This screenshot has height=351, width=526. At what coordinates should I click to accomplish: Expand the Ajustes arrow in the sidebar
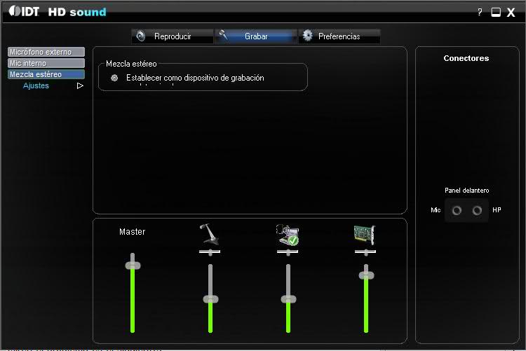[x=80, y=85]
